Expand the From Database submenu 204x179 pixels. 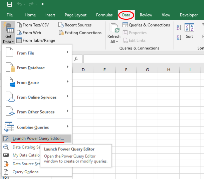[x=37, y=68]
